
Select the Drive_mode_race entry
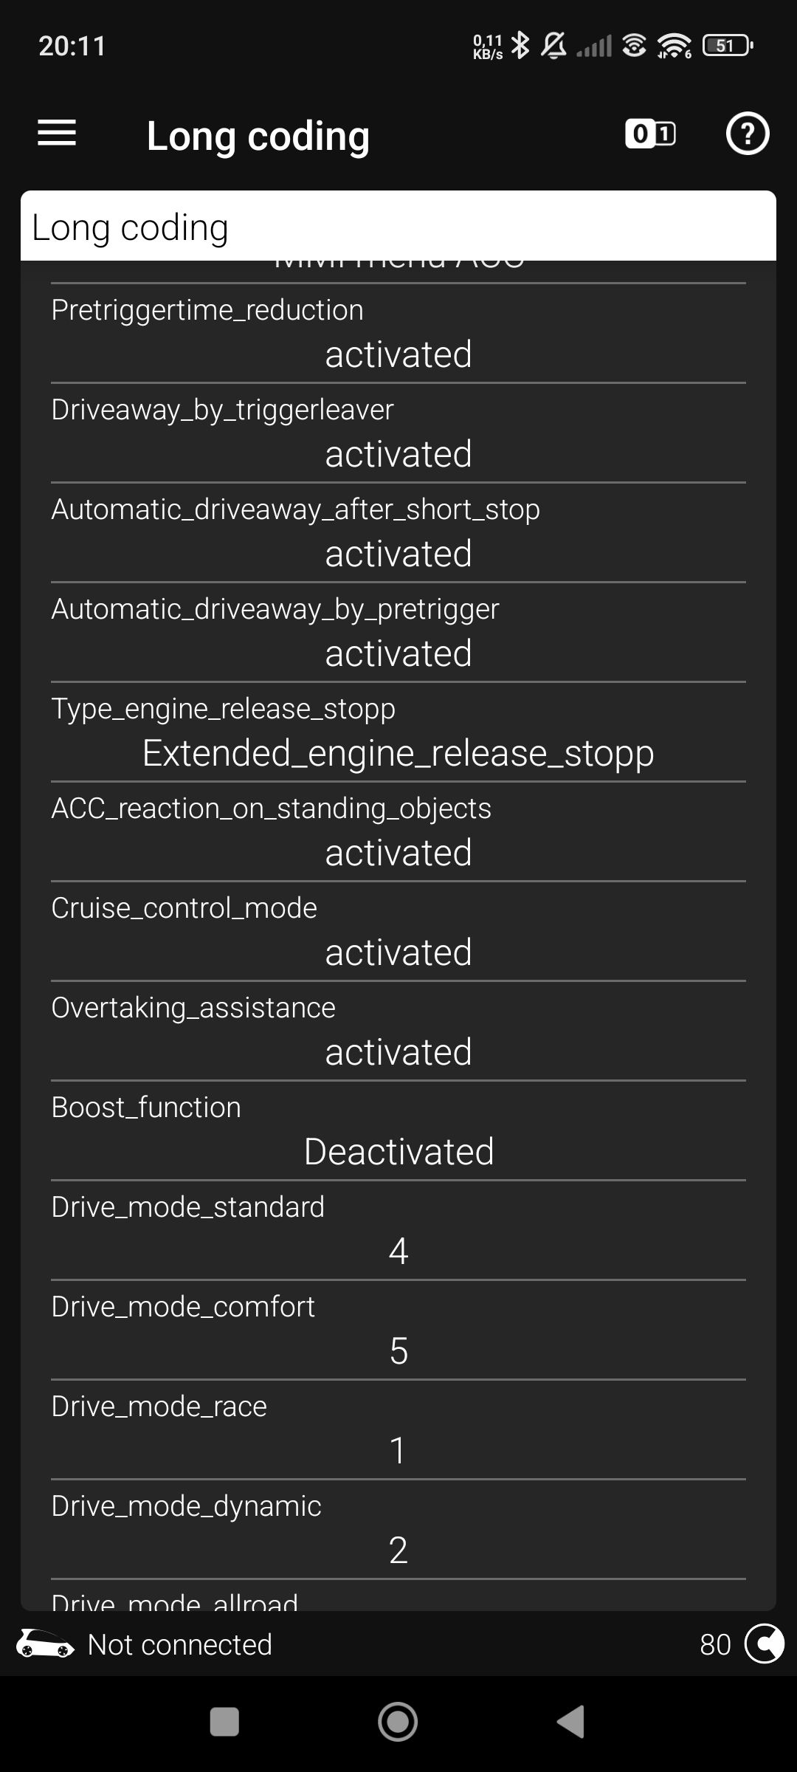coord(398,1429)
